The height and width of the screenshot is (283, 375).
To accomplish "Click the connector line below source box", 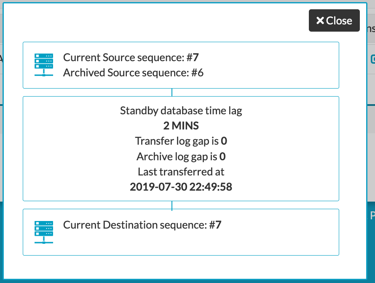I will (x=172, y=92).
